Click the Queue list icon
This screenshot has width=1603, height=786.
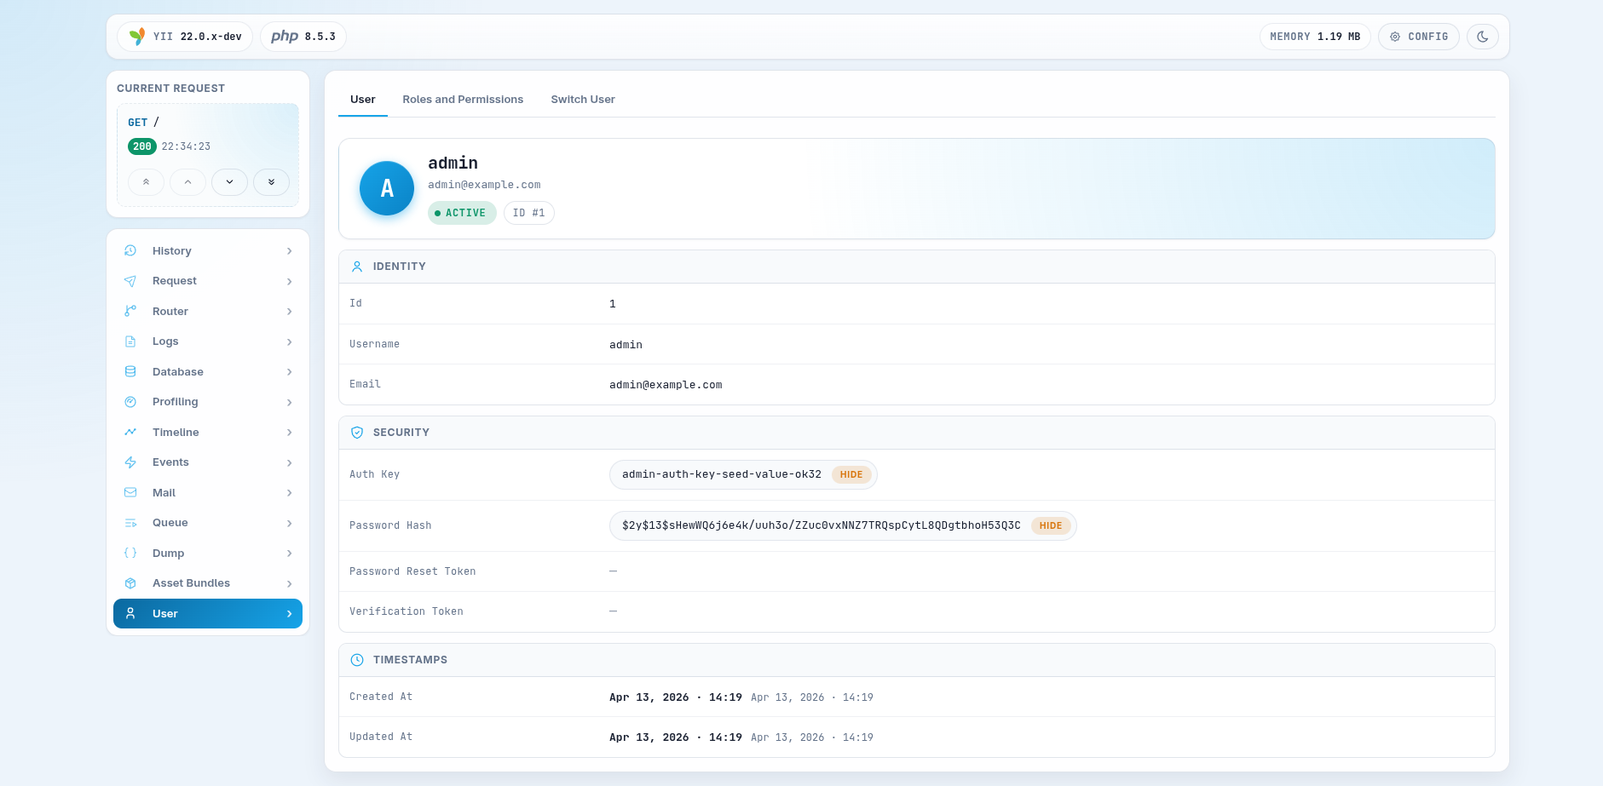coord(130,523)
